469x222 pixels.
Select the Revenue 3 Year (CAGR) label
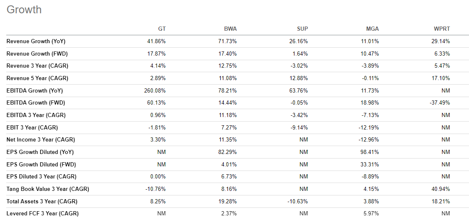(x=37, y=66)
